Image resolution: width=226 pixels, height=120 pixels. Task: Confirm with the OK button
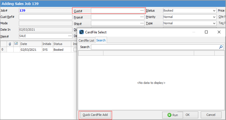[188, 115]
